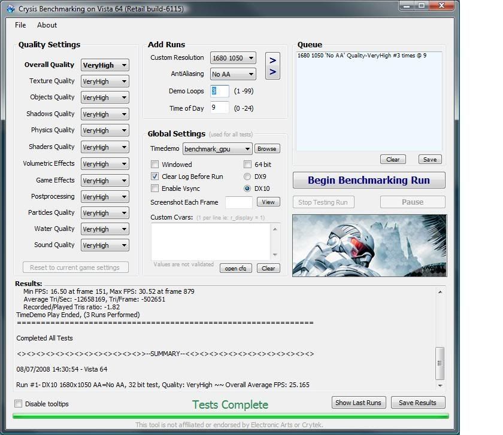Expand the Shaders Quality dropdown

105,147
